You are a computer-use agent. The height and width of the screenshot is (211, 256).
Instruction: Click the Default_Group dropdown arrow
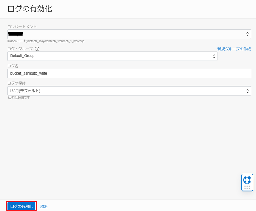tap(214, 56)
